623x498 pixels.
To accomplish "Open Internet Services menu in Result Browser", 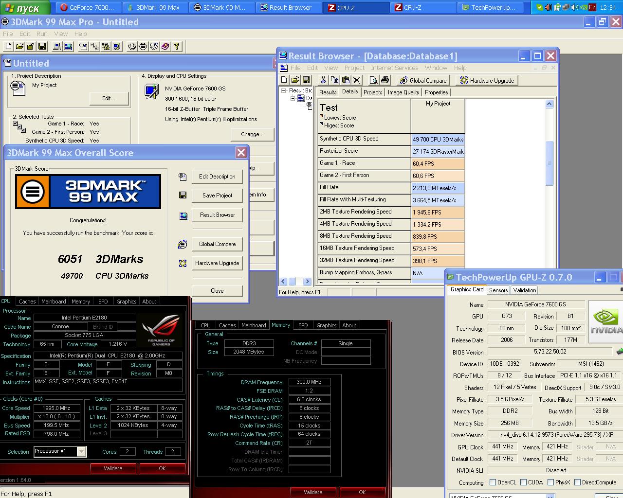I will [394, 68].
